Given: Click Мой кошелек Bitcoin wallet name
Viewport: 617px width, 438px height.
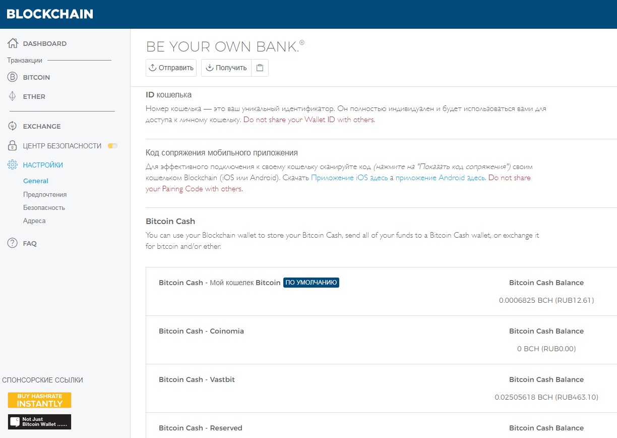Looking at the screenshot, I should (x=245, y=283).
